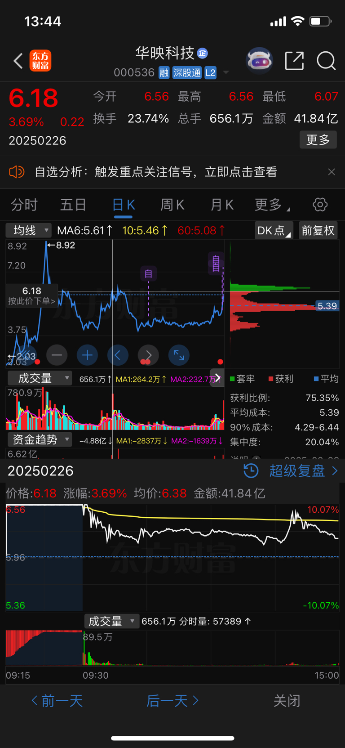Go to 后一天 next day

[x=172, y=701]
